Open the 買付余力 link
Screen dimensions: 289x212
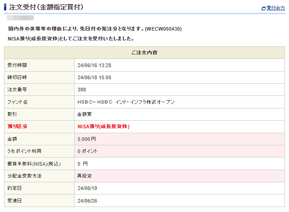click(275, 9)
